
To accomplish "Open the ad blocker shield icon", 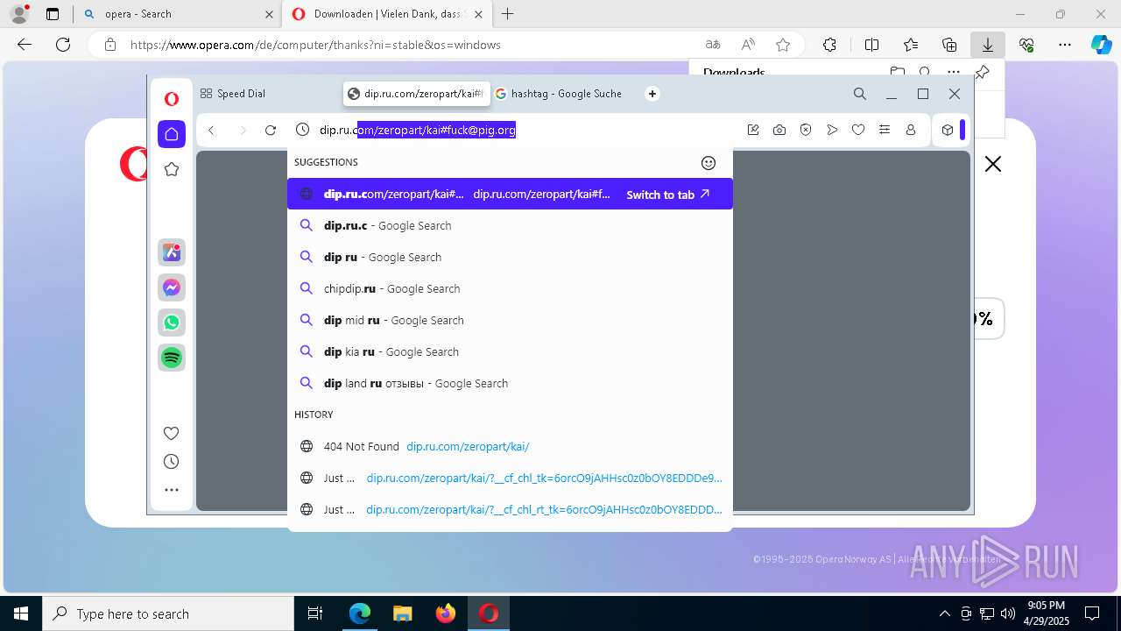I will pyautogui.click(x=806, y=130).
